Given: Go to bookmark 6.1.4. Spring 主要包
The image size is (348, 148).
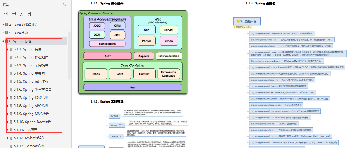Looking at the screenshot, I should 29,73.
